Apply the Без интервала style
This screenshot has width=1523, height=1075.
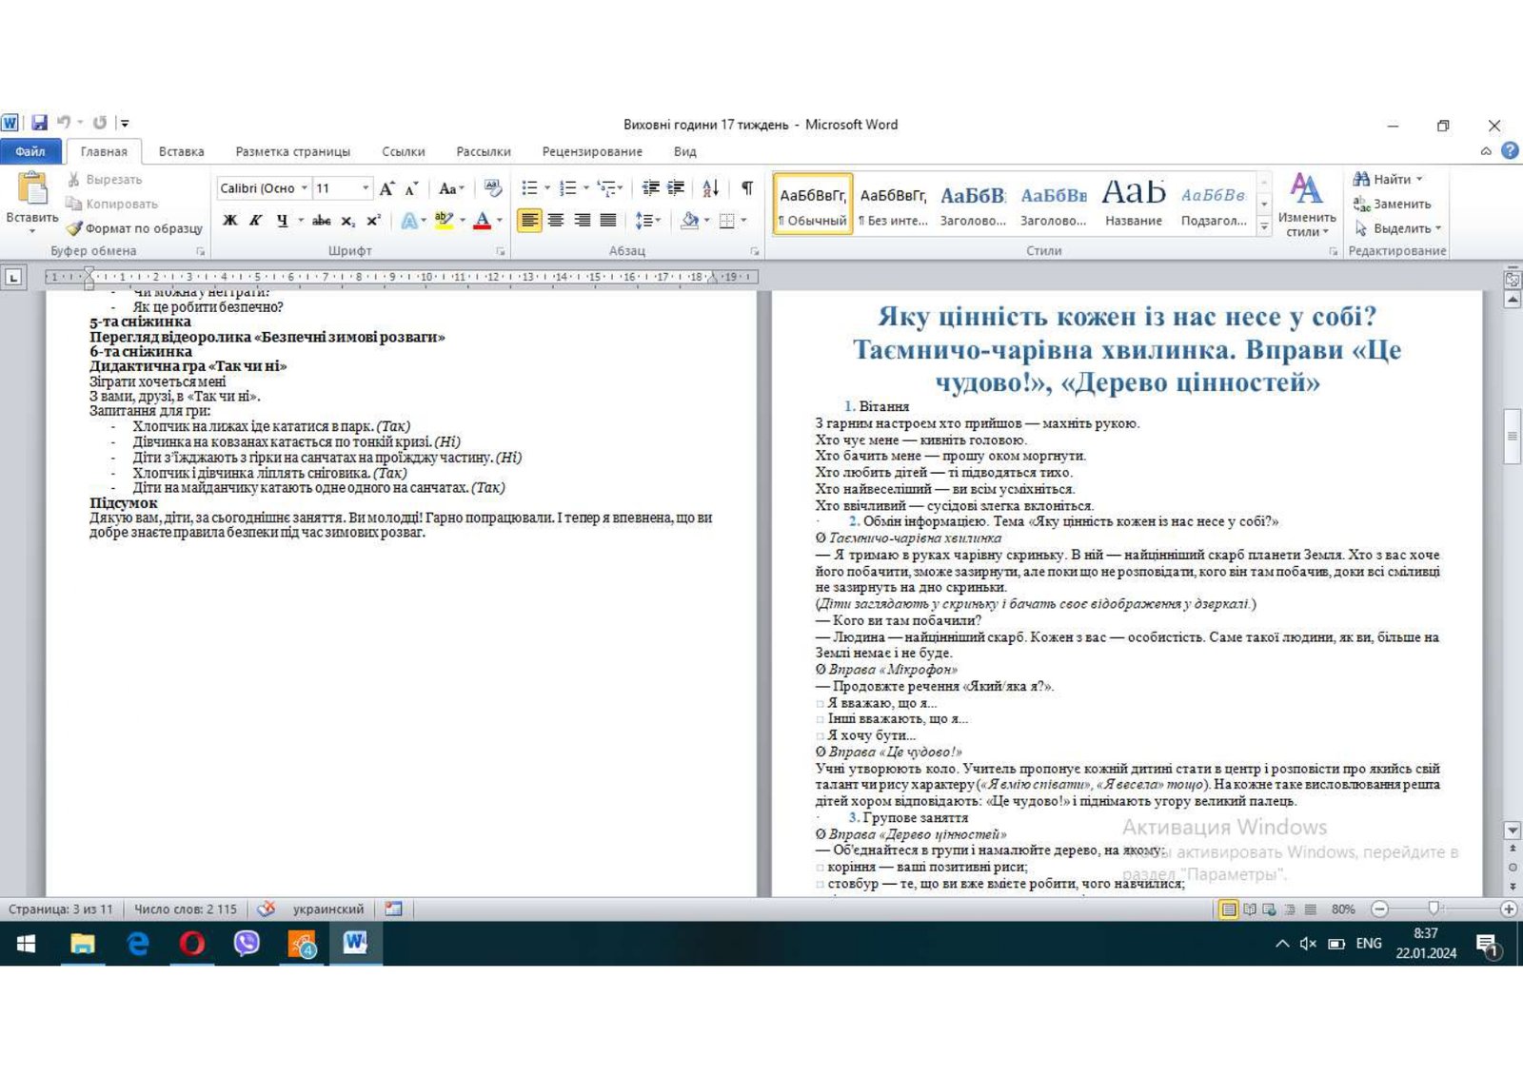pos(893,205)
